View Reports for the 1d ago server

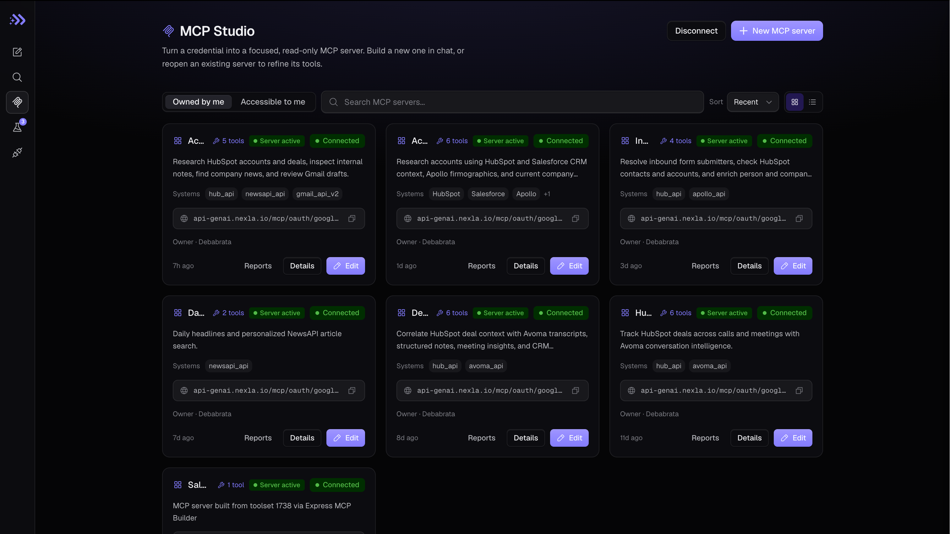tap(482, 266)
